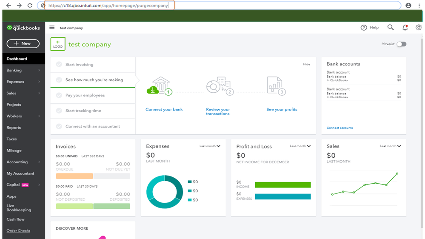Reload the page in browser
This screenshot has height=239, width=425.
30,6
